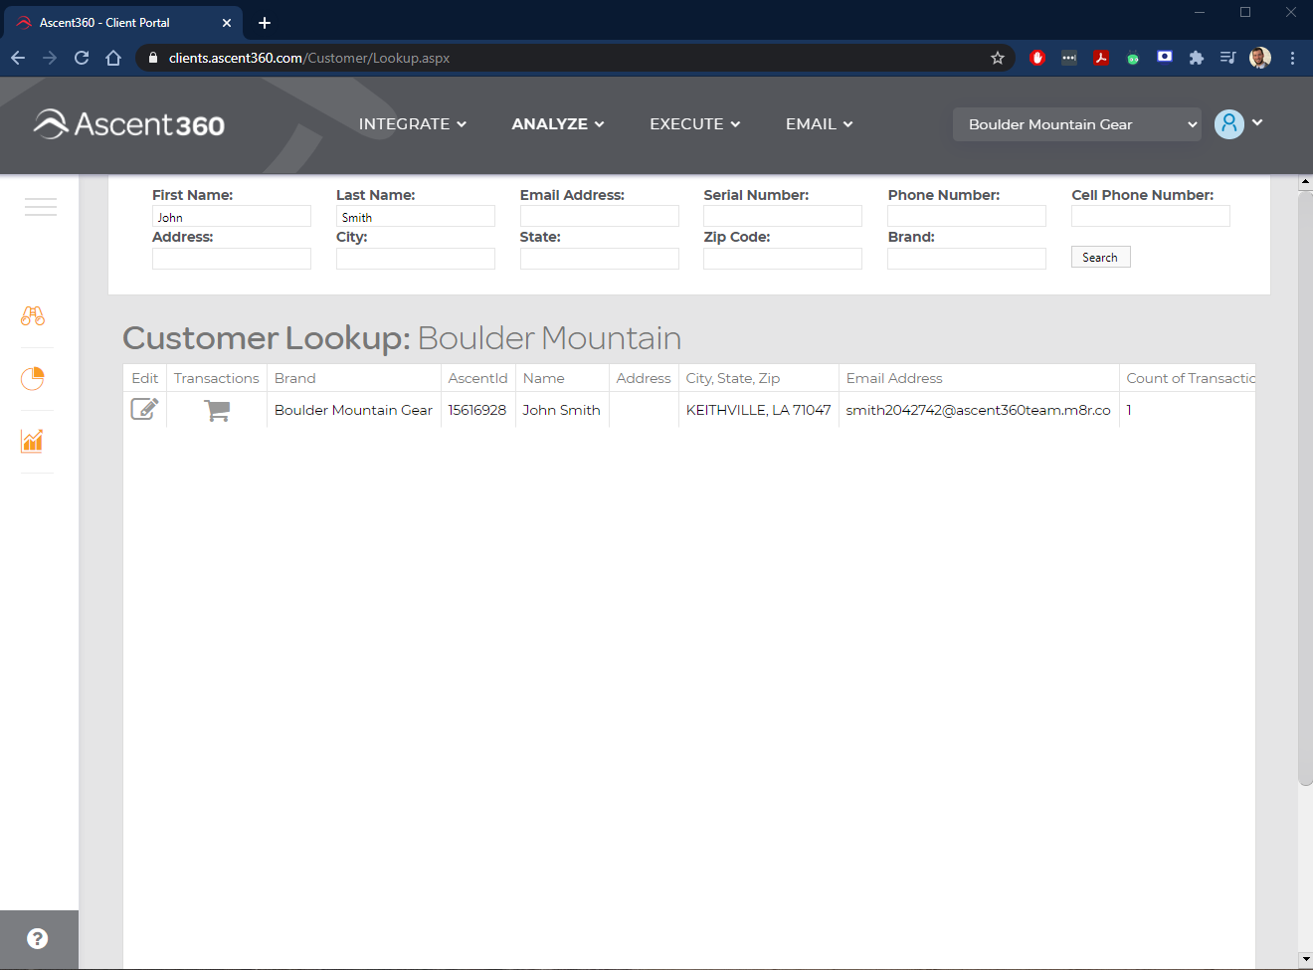The height and width of the screenshot is (970, 1313).
Task: Click the AscentId column header
Action: (477, 378)
